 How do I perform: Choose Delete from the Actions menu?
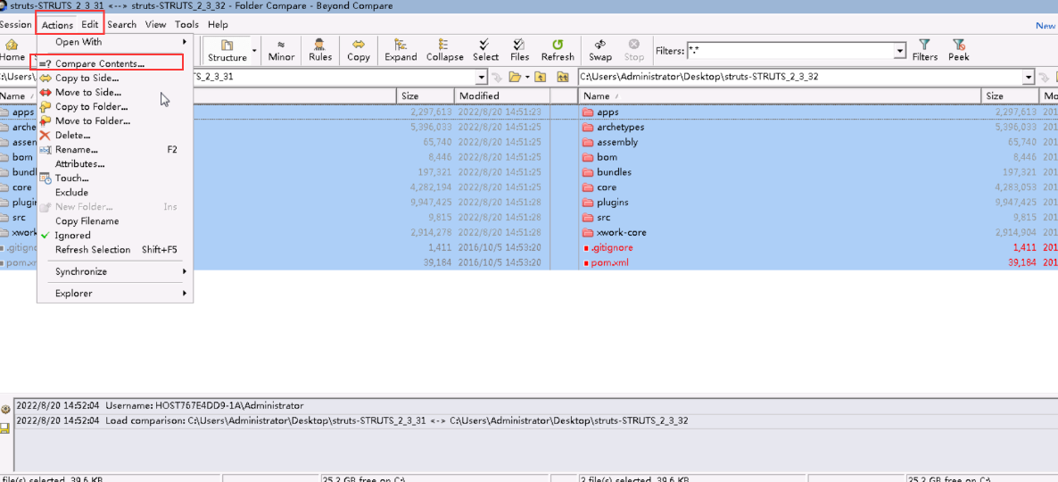click(x=115, y=135)
